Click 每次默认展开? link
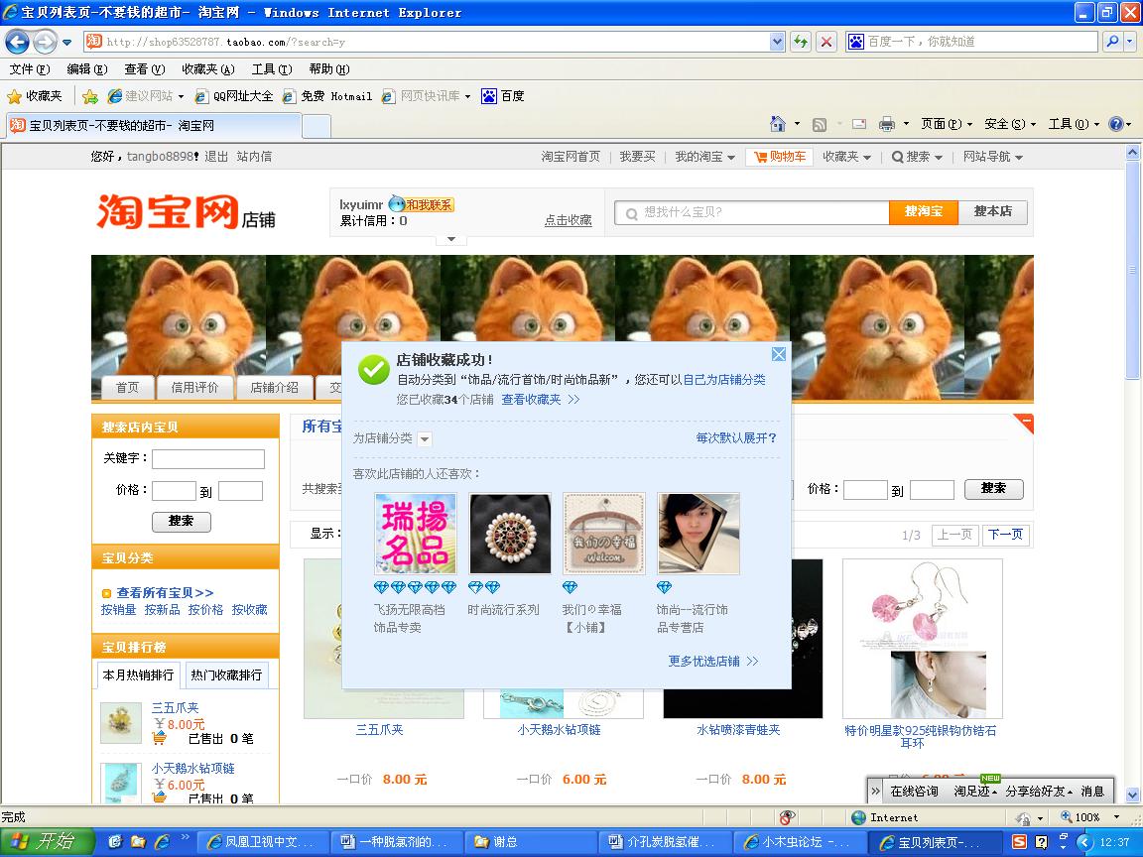The width and height of the screenshot is (1143, 857). [x=736, y=438]
